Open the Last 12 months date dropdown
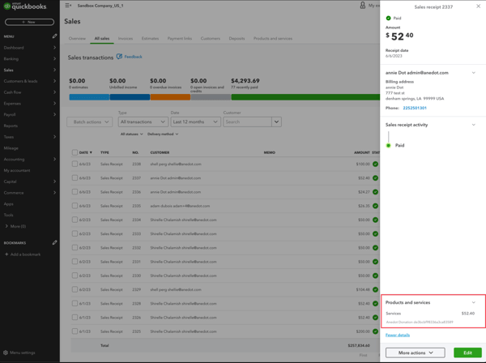This screenshot has height=363, width=486. (x=195, y=122)
